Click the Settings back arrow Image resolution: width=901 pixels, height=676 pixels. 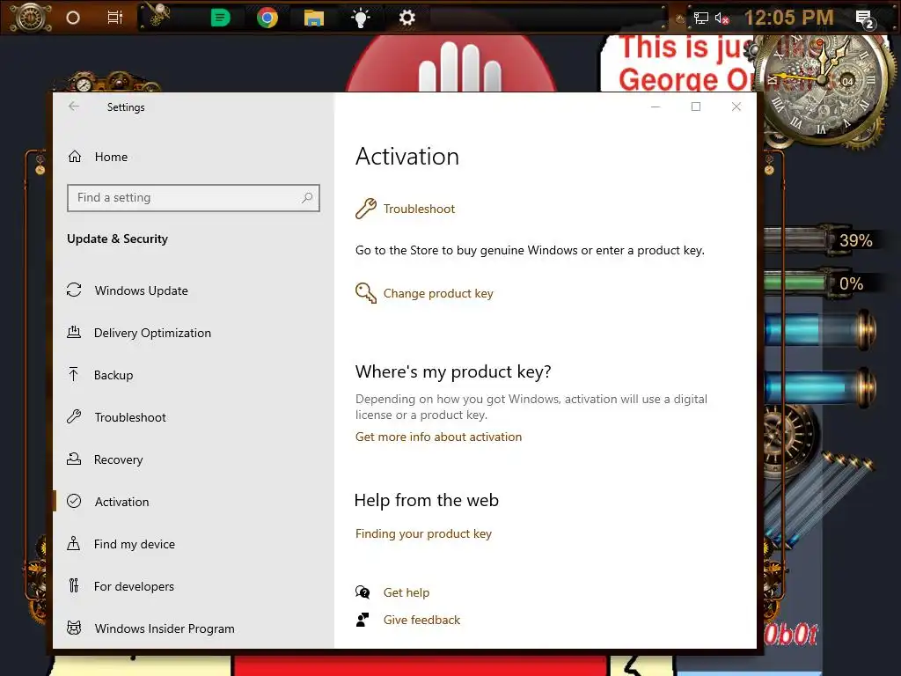(x=74, y=107)
